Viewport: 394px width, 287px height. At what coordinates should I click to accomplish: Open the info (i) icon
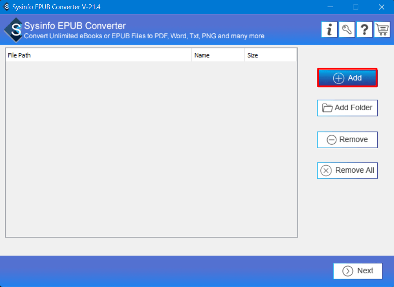tap(329, 29)
